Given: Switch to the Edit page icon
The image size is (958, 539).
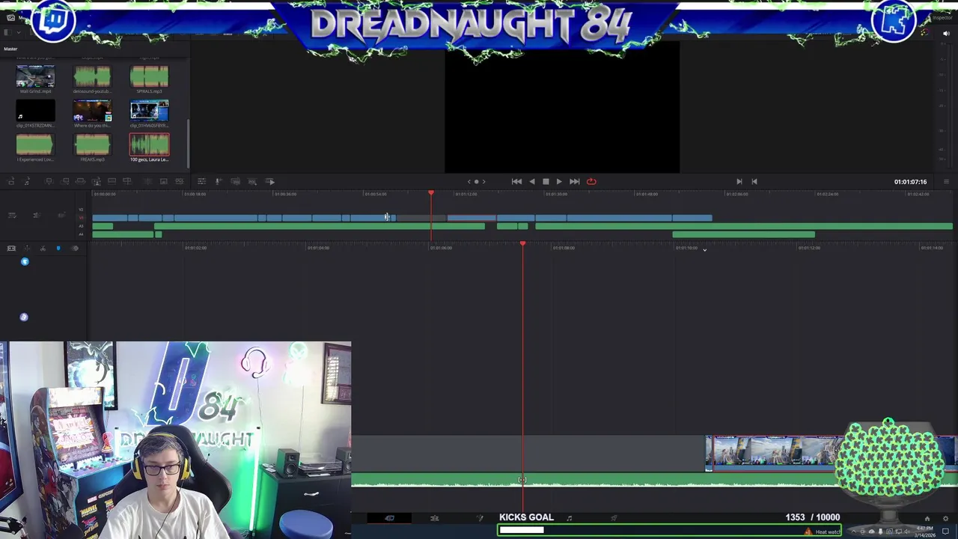Looking at the screenshot, I should click(x=435, y=518).
